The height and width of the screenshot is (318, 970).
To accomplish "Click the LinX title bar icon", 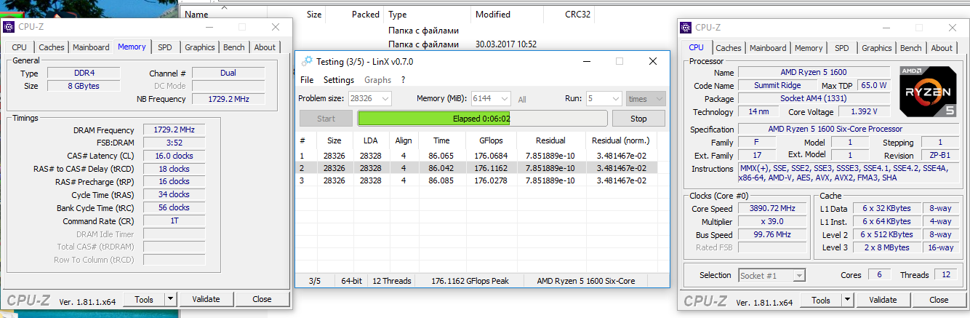I will point(308,62).
